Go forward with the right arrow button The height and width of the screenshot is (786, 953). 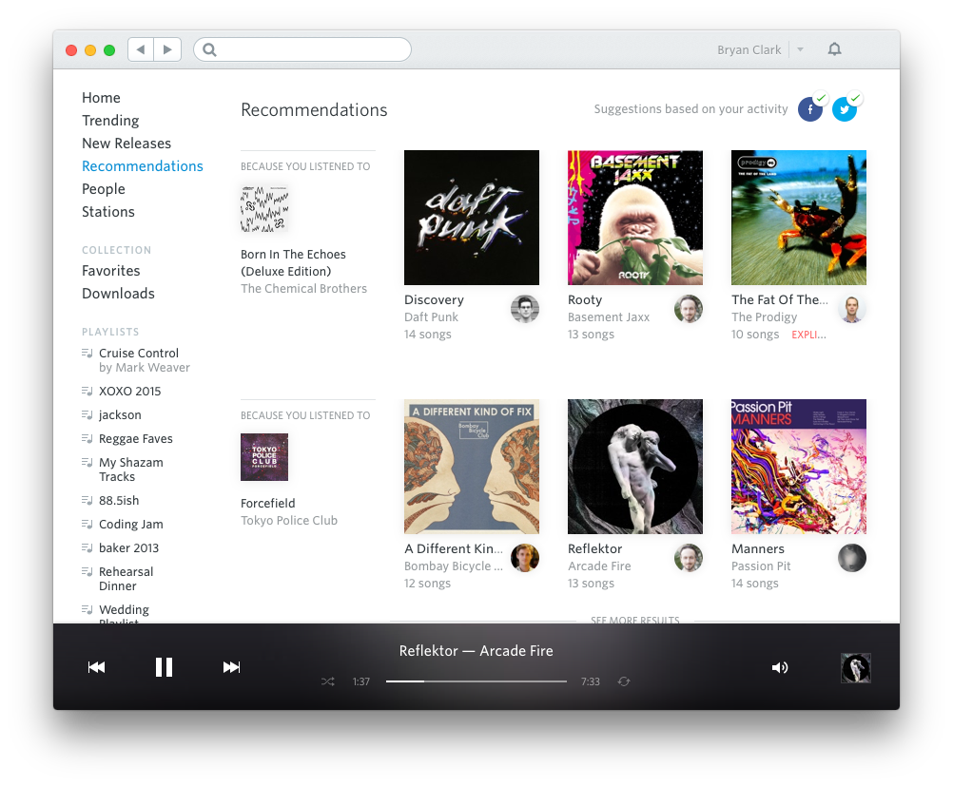click(167, 49)
